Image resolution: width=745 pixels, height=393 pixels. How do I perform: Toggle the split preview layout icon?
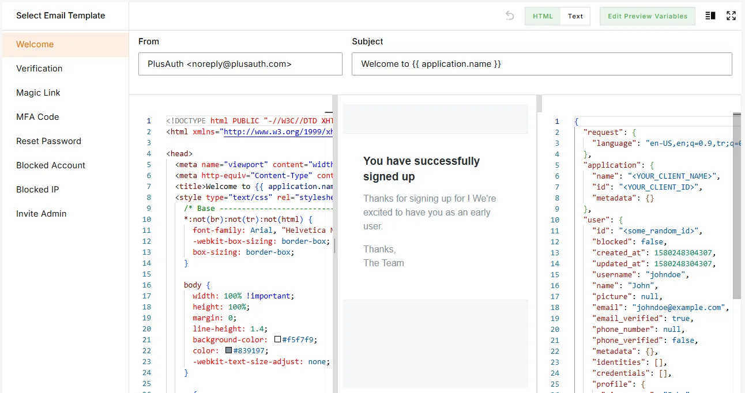tap(710, 16)
